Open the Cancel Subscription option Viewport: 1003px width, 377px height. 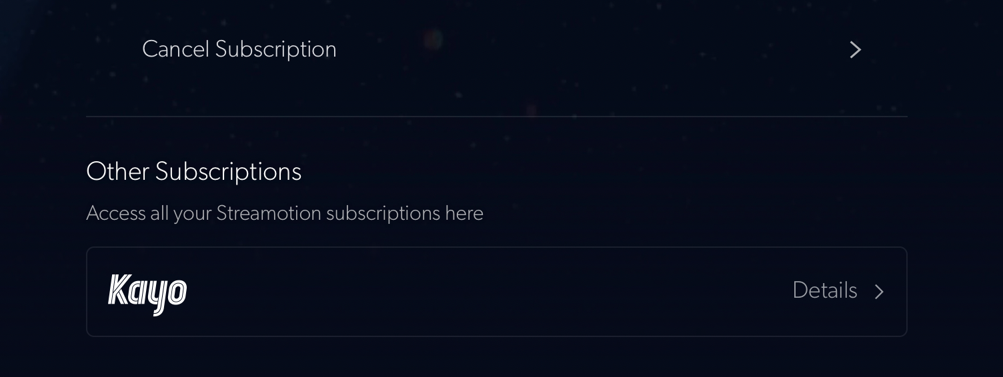pyautogui.click(x=239, y=49)
